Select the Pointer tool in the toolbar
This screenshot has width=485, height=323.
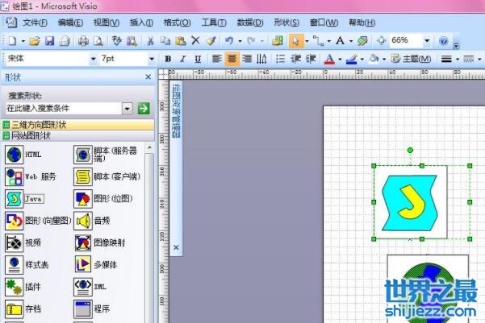295,40
